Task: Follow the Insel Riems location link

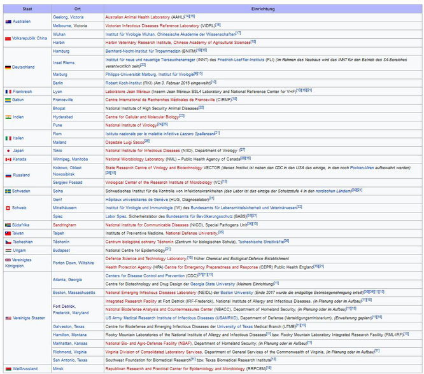Action: [64, 63]
